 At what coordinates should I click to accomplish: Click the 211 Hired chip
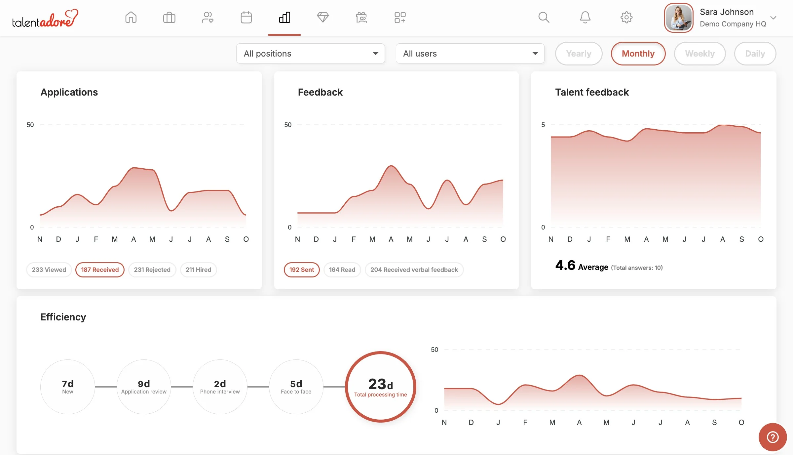198,269
